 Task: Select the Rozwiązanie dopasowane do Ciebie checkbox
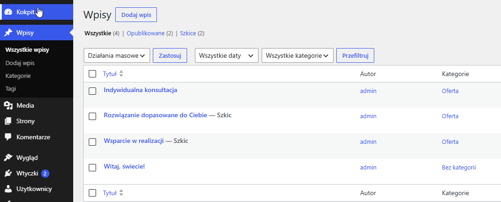click(x=92, y=116)
